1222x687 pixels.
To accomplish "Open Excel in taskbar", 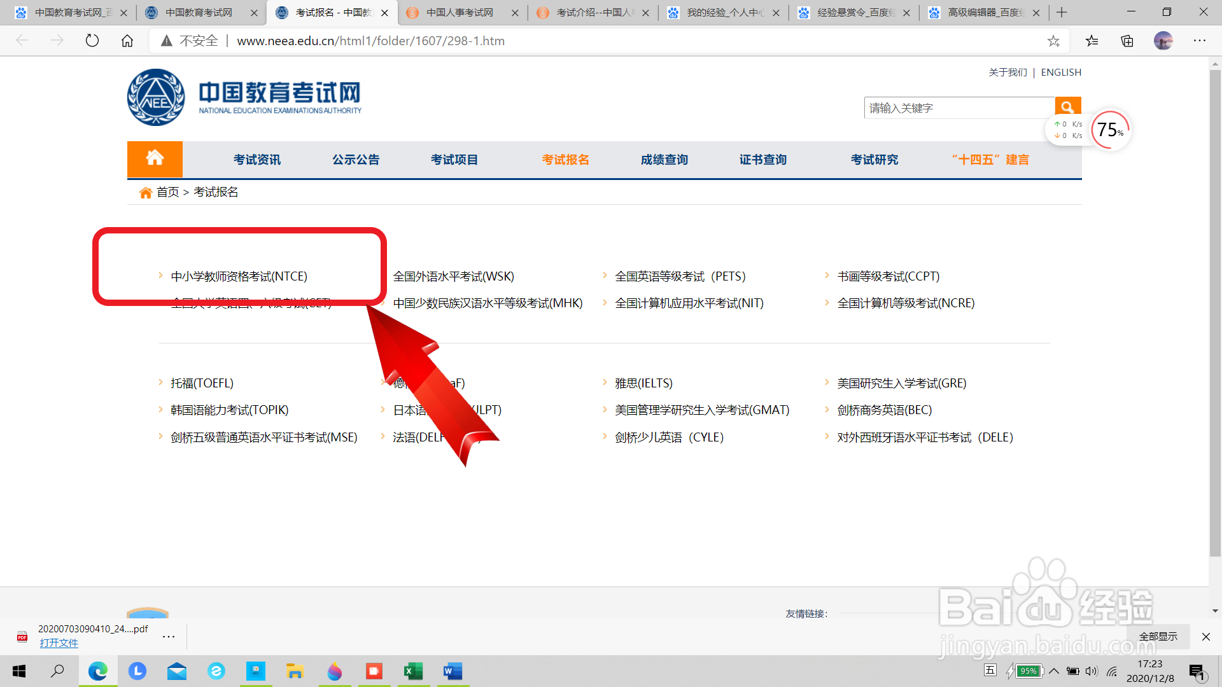I will (x=414, y=671).
